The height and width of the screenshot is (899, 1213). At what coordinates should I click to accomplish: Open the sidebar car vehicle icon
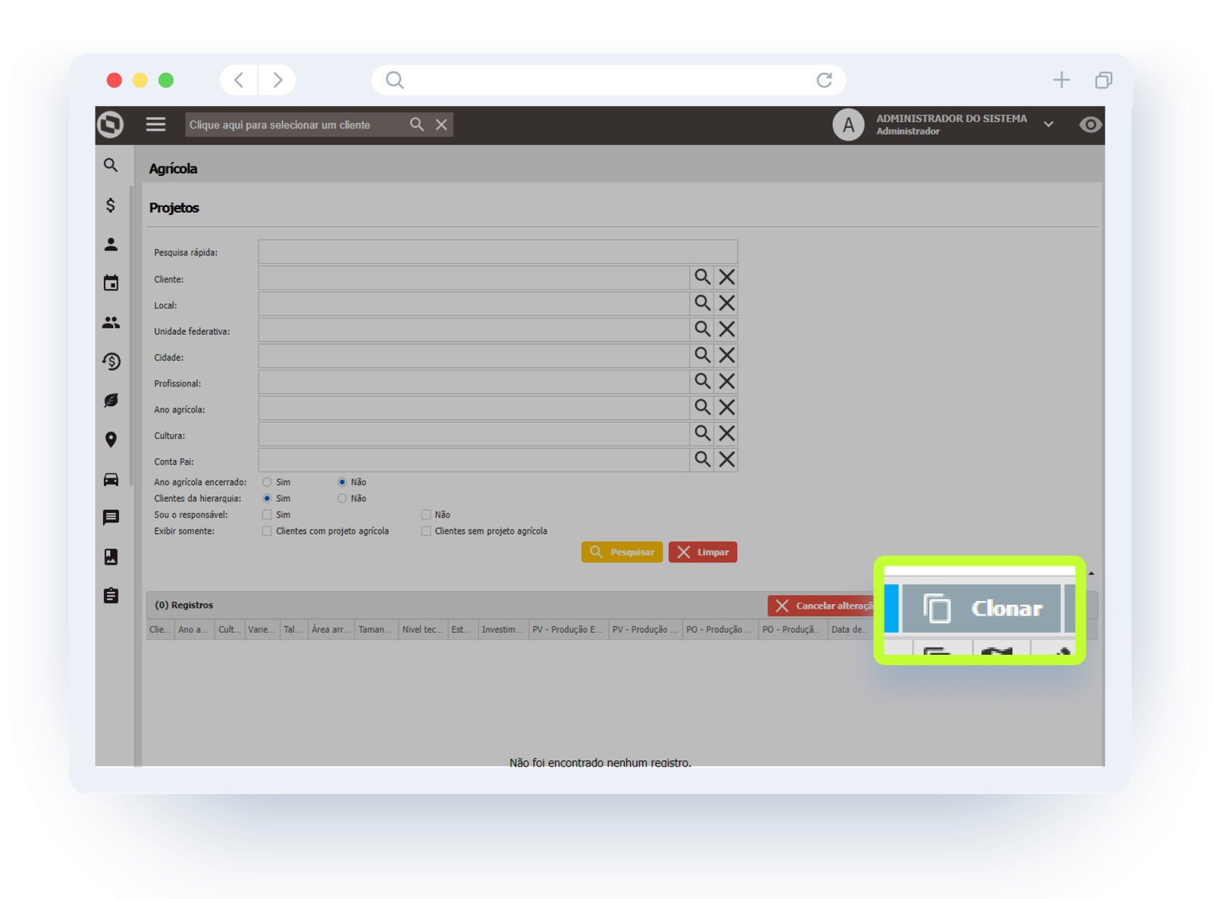click(111, 479)
